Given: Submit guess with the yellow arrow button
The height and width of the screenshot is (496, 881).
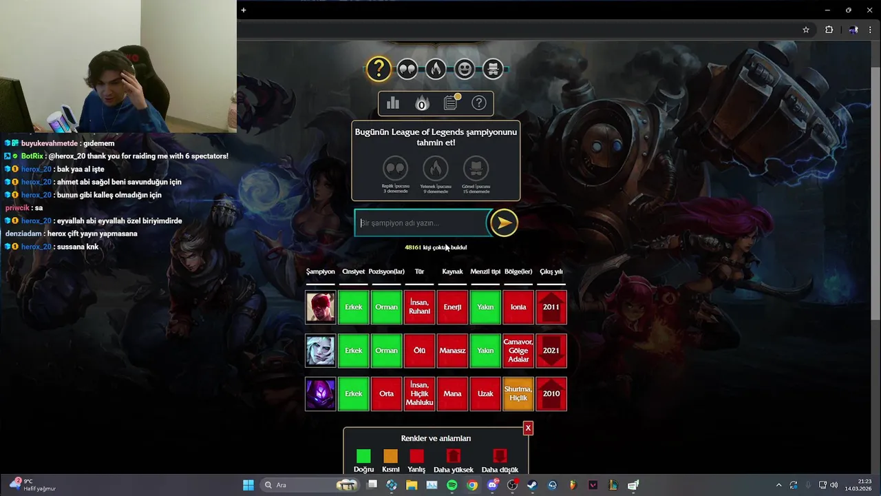Looking at the screenshot, I should [504, 223].
